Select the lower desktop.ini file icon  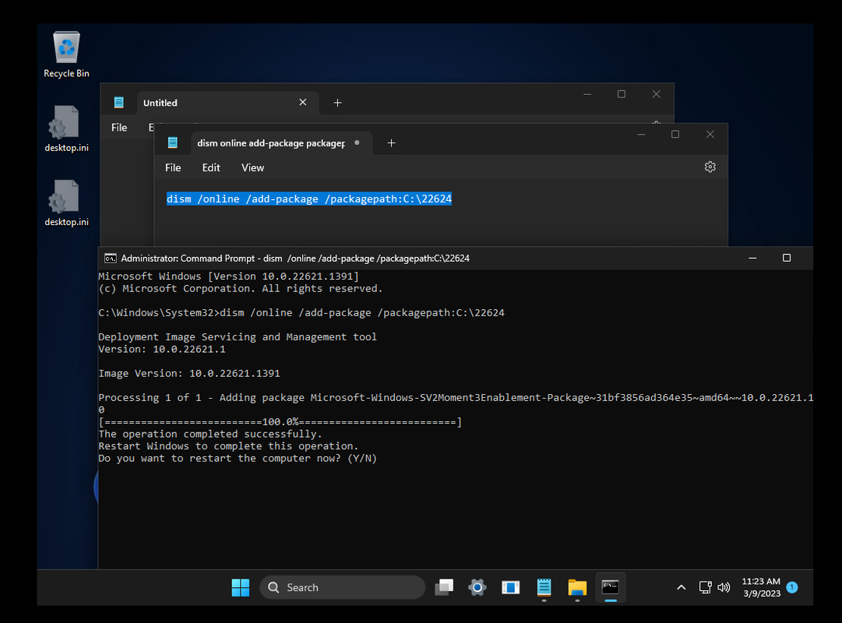pyautogui.click(x=66, y=203)
